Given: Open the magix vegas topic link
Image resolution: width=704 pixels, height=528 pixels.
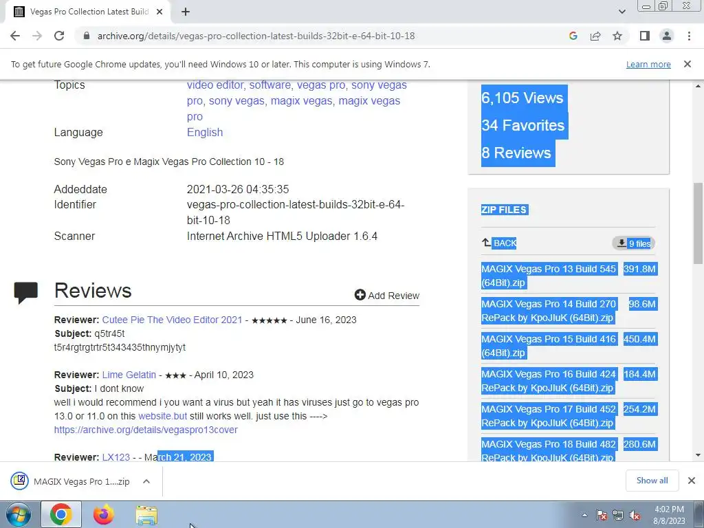Looking at the screenshot, I should (301, 100).
